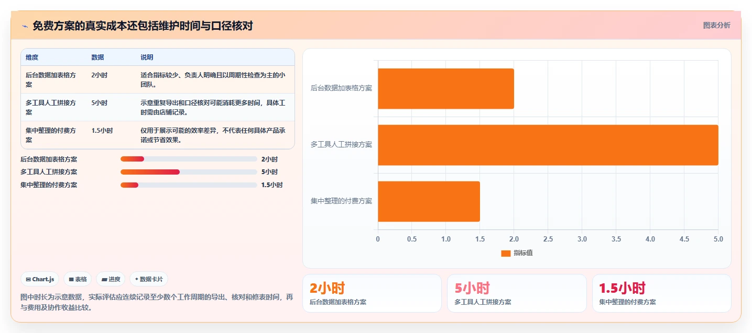Screen dimensions: 752x333
Task: Click the 说明 column header
Action: click(x=147, y=58)
